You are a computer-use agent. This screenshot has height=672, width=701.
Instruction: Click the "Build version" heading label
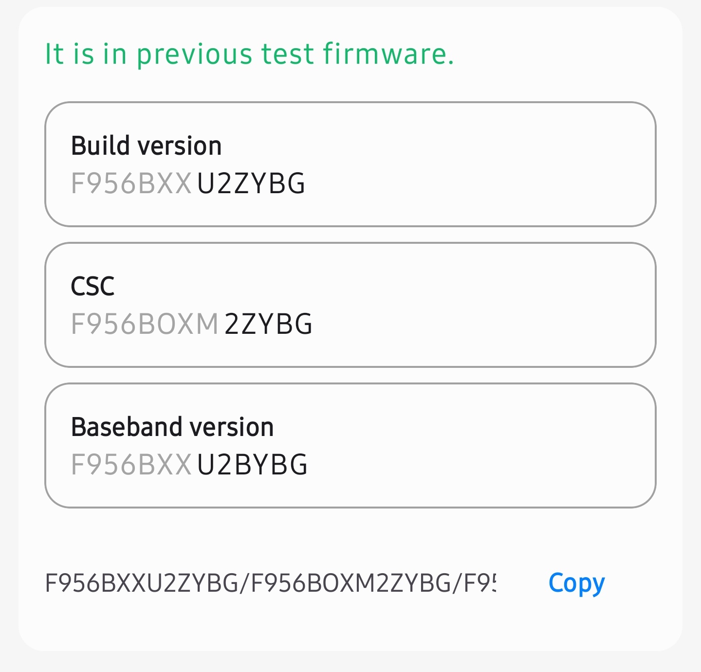tap(146, 145)
